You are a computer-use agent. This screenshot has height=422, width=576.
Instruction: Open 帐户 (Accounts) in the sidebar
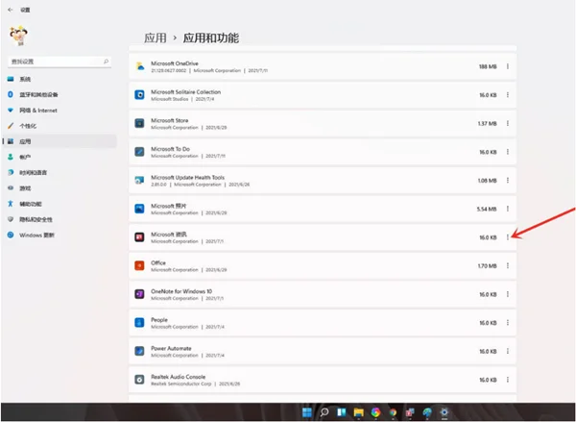[x=25, y=157]
